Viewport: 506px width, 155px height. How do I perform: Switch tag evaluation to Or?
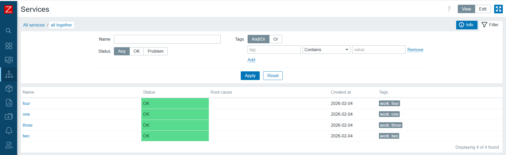(x=276, y=39)
